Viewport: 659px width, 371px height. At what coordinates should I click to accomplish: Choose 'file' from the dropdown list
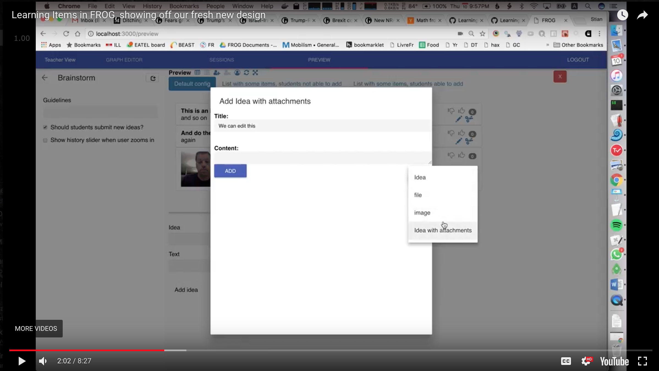[x=418, y=195]
